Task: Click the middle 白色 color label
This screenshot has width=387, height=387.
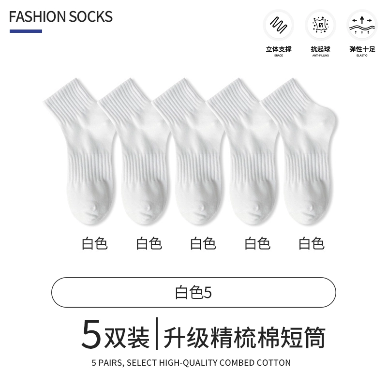Action: click(203, 243)
